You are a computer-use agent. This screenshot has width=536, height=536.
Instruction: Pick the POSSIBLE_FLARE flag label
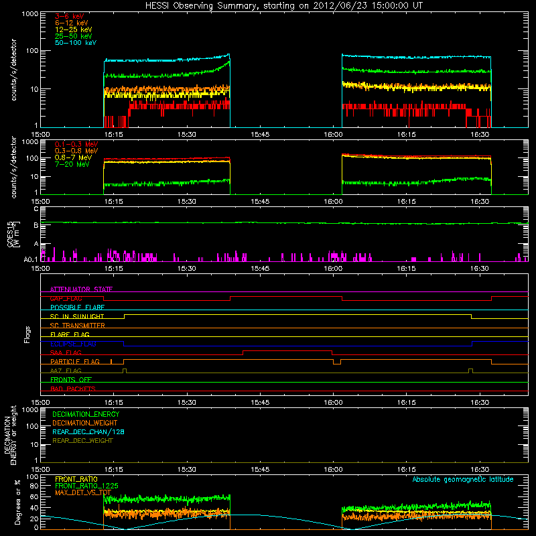click(77, 308)
